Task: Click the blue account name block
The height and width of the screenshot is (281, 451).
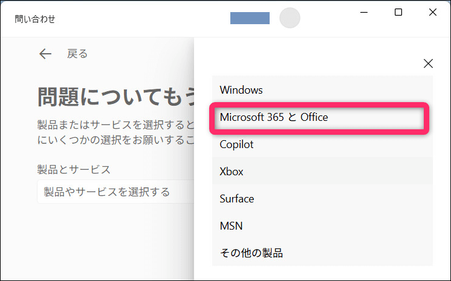Action: click(250, 18)
